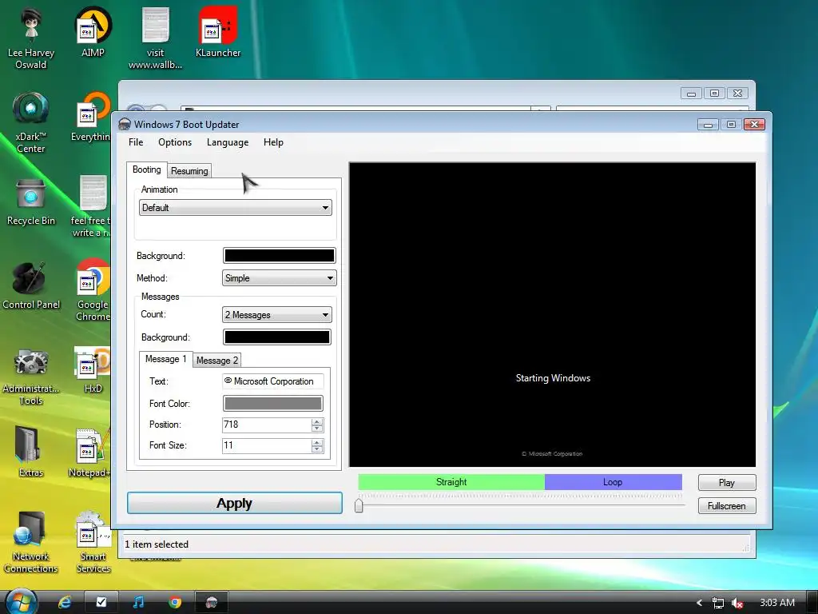Expand the Method Simple dropdown

[279, 278]
